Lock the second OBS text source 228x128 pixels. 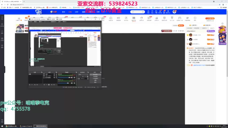click(56, 76)
